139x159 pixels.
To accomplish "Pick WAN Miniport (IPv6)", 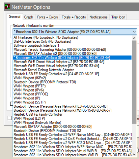I will (72, 90).
